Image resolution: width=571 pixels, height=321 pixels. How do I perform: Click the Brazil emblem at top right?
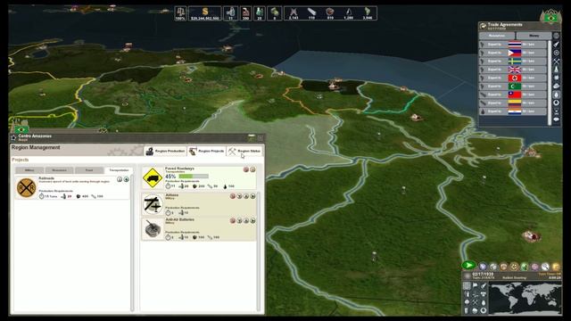[551, 17]
